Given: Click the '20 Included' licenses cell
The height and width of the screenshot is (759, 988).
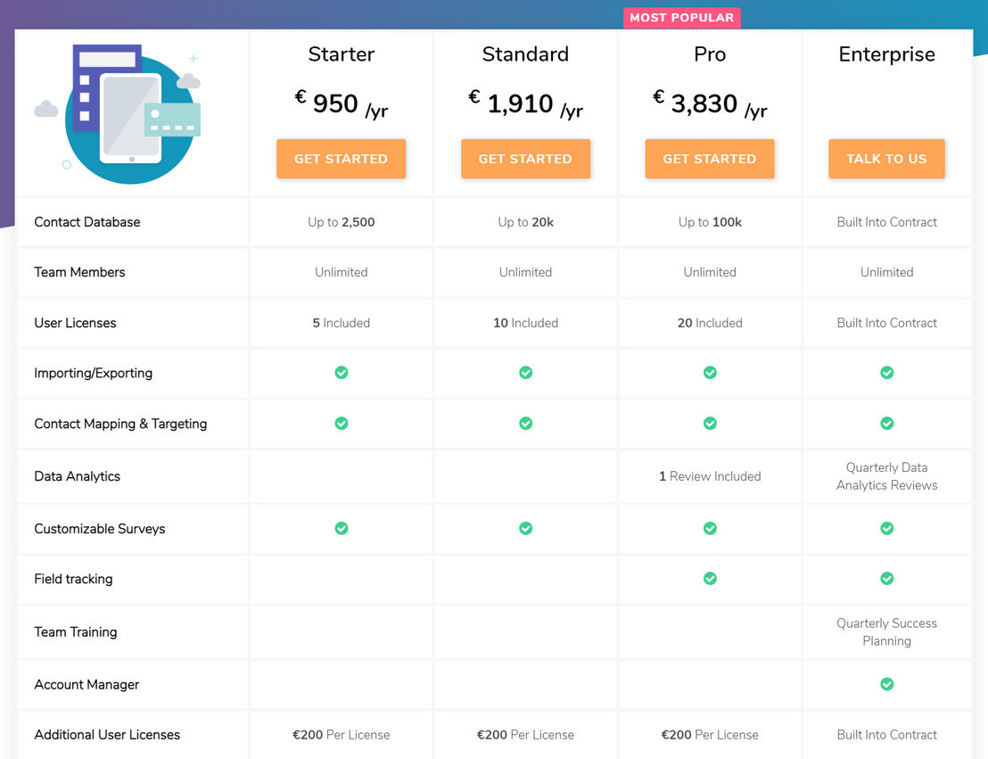Looking at the screenshot, I should tap(710, 323).
